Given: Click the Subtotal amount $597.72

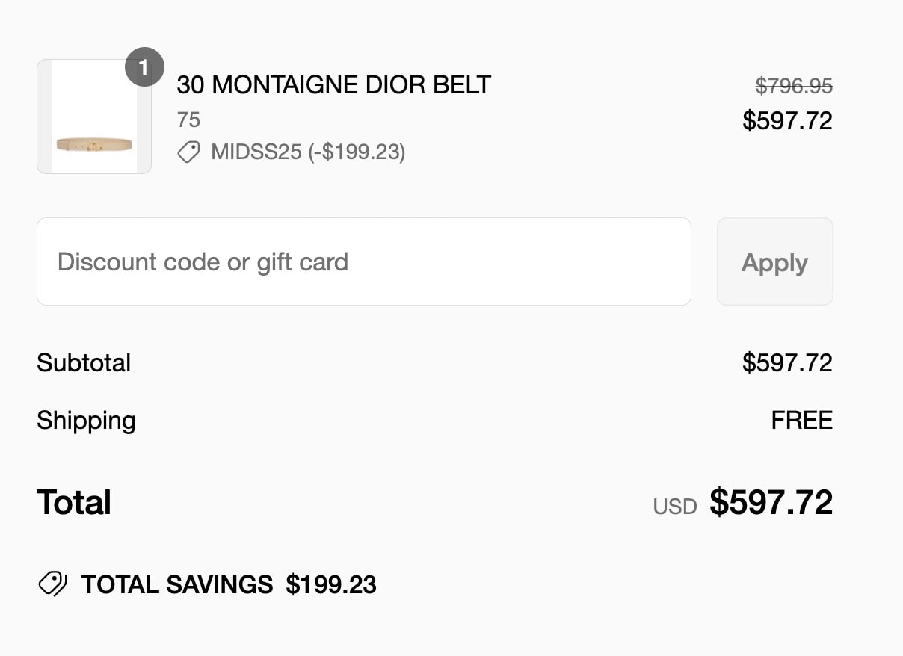Looking at the screenshot, I should [x=787, y=363].
